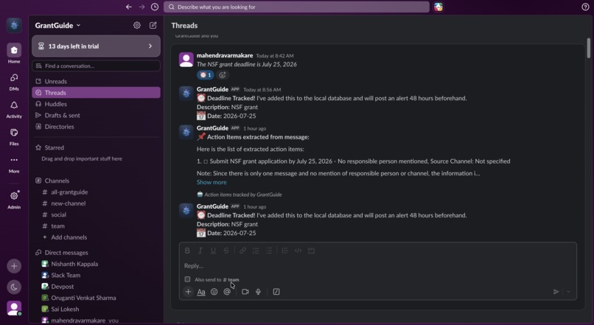Viewport: 594px width, 325px height.
Task: Record a video clip icon
Action: (245, 292)
